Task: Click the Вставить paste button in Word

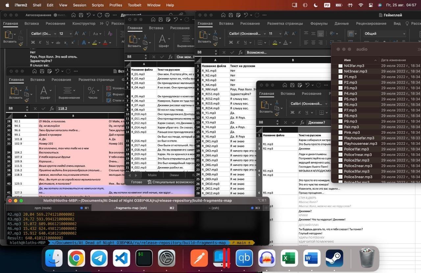Action: [10, 37]
